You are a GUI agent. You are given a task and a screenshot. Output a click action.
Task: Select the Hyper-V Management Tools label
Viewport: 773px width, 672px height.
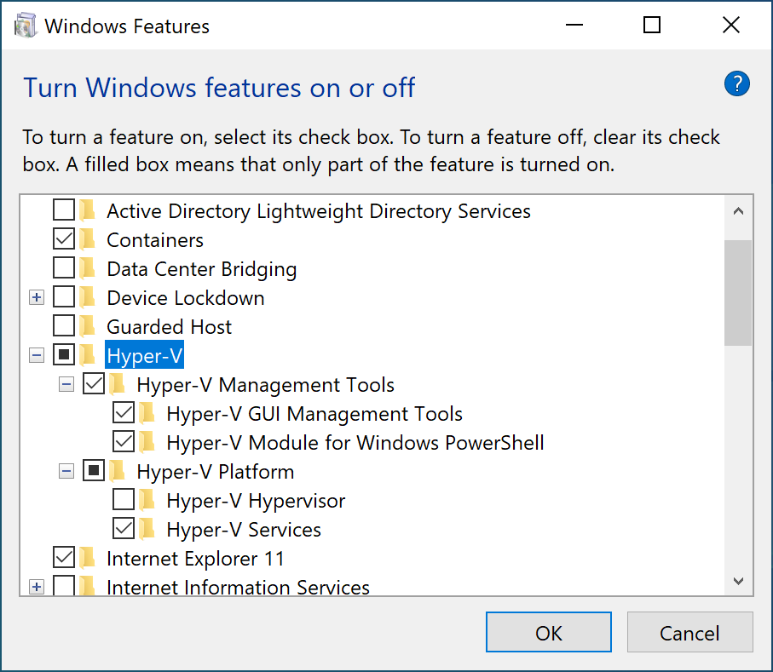265,385
